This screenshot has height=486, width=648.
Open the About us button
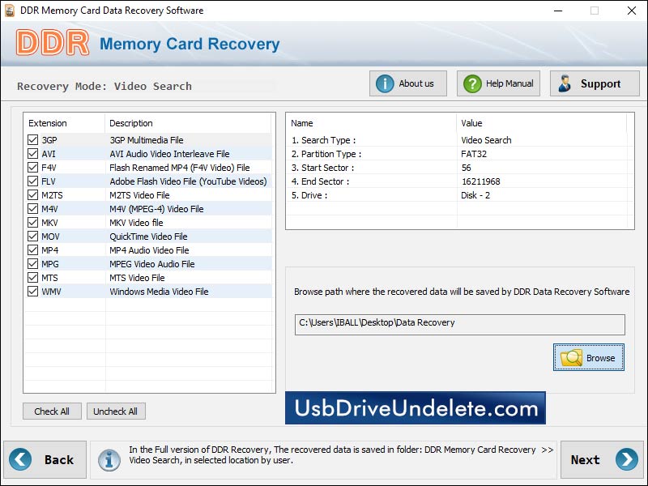(408, 83)
